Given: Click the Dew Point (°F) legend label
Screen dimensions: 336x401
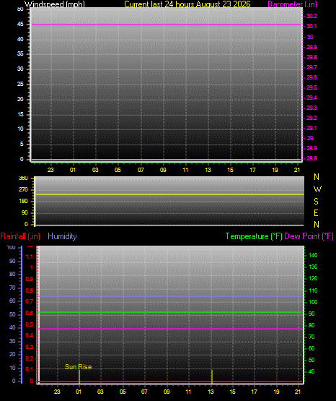Looking at the screenshot, I should tap(309, 236).
